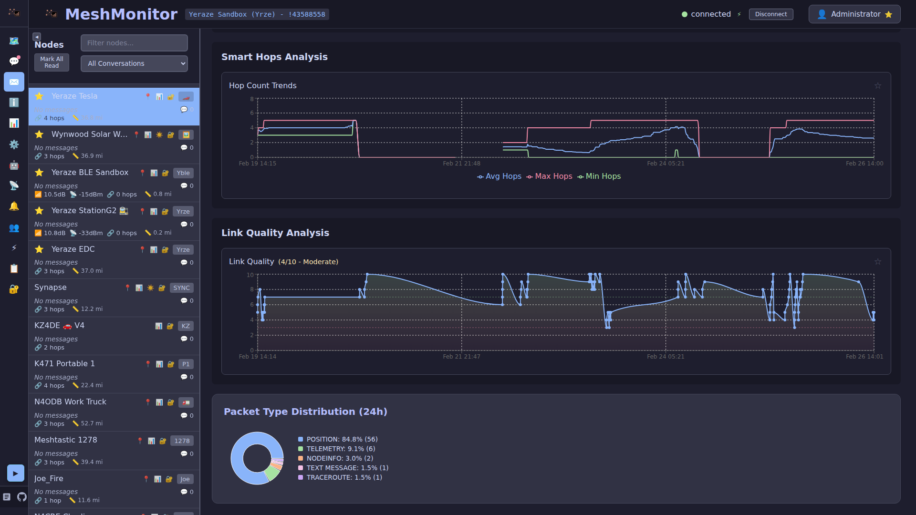Open the GitHub icon at bottom left
Image resolution: width=916 pixels, height=515 pixels.
click(x=22, y=497)
